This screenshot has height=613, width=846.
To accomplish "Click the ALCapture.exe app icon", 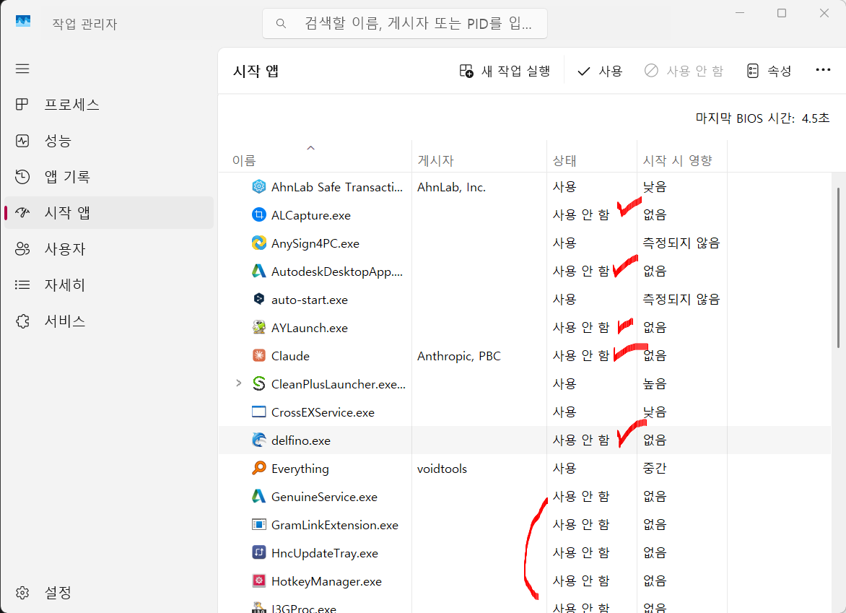I will coord(259,214).
